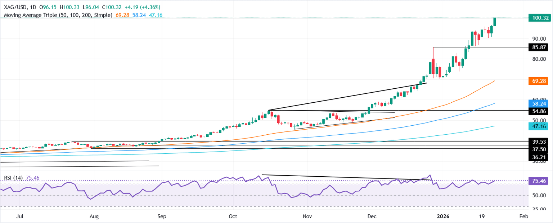Viewport: 553px width, 223px height.
Task: Click the Feb label on time axis
Action: (x=524, y=217)
